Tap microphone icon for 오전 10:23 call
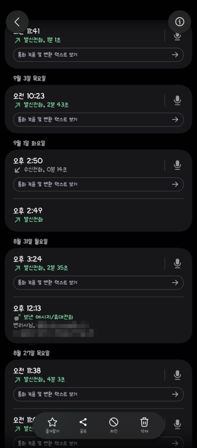 [177, 100]
